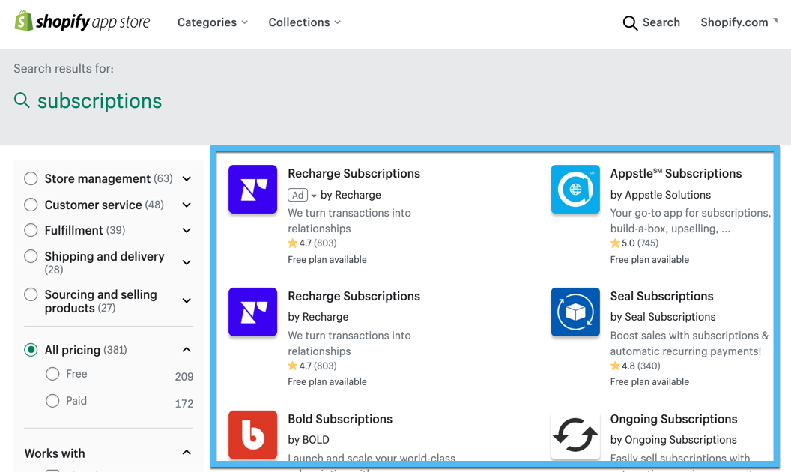Screen dimensions: 791x472
Task: Click the Free filter count 209
Action: [x=184, y=377]
